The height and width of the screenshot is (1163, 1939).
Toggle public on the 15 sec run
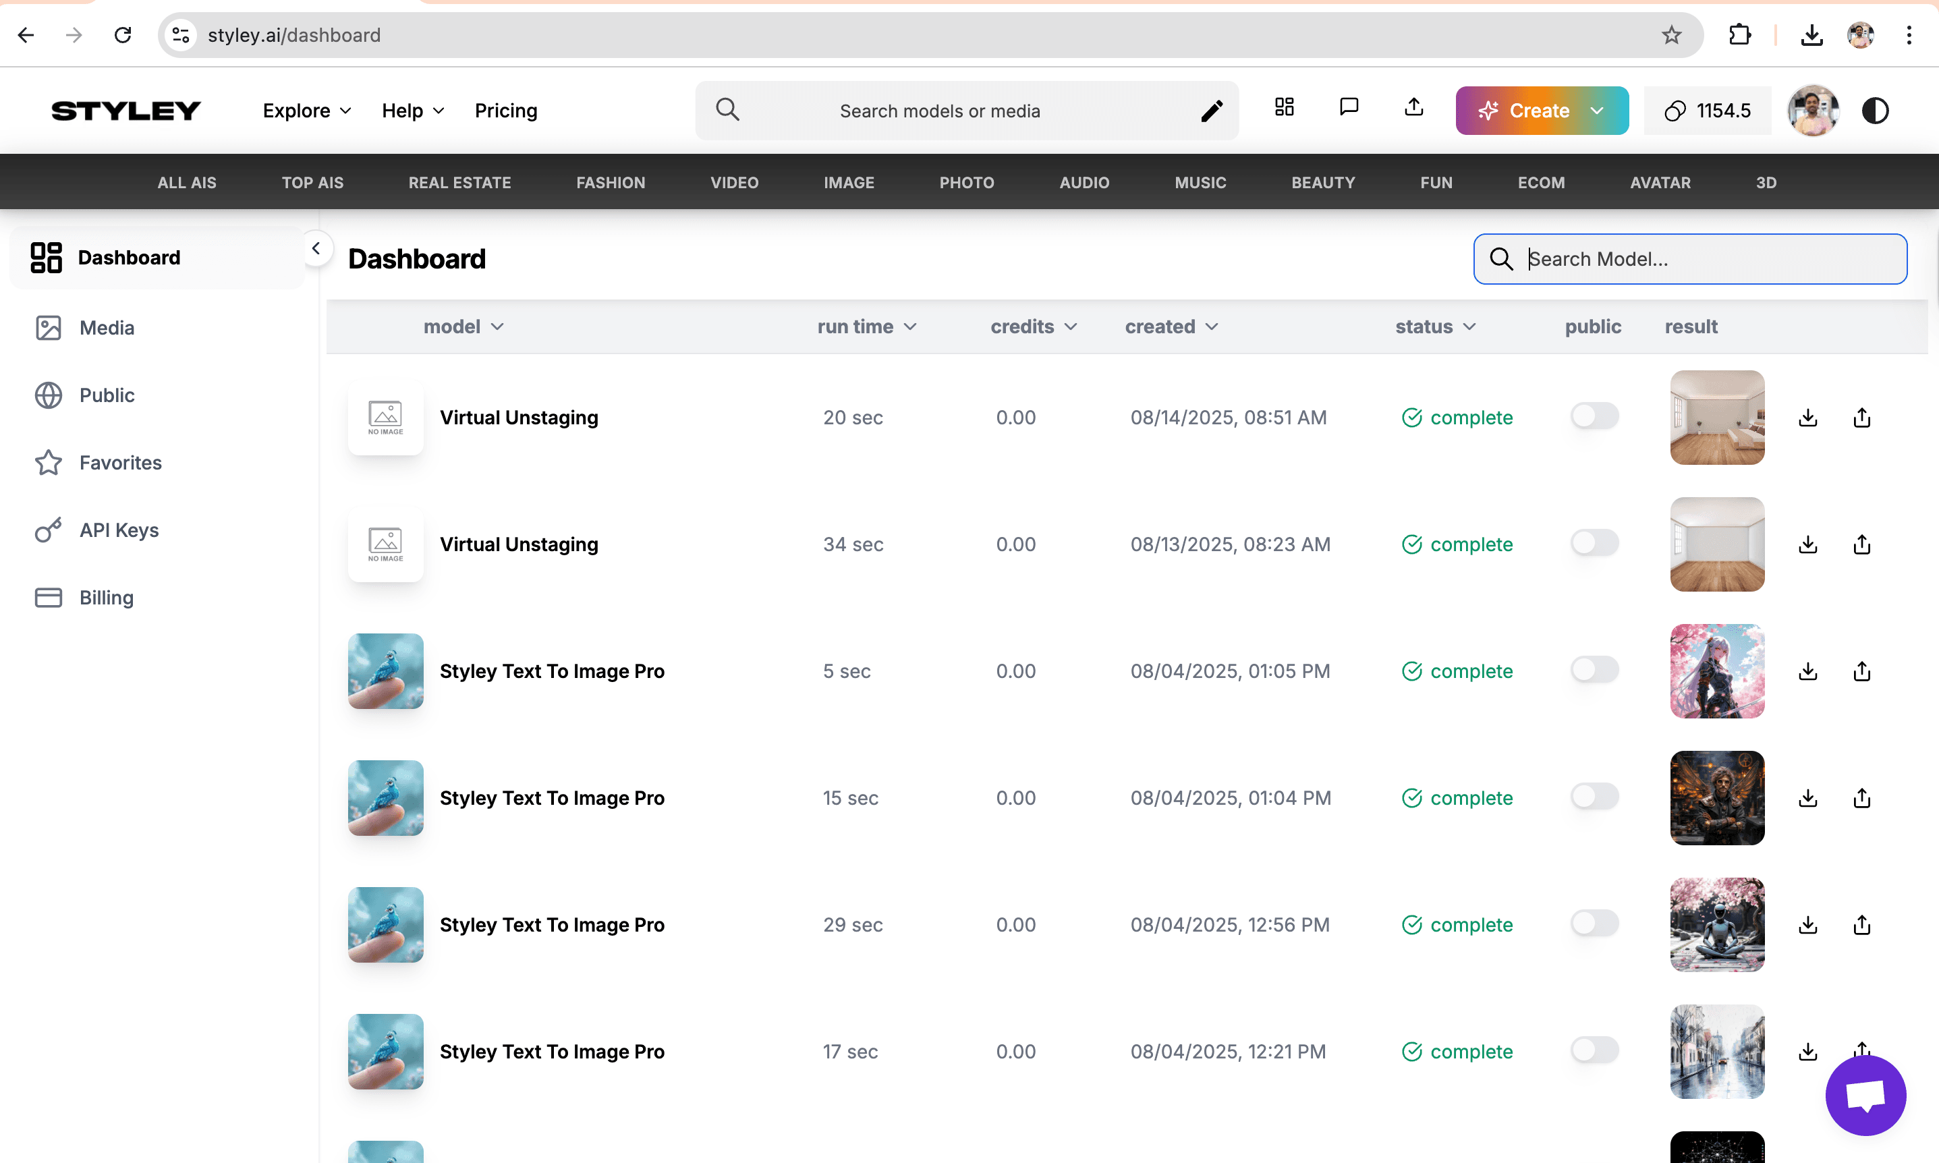point(1594,797)
